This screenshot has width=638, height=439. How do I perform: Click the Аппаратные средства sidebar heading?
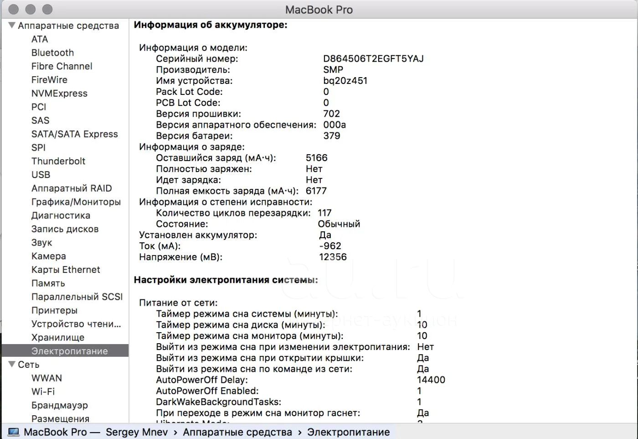point(68,26)
